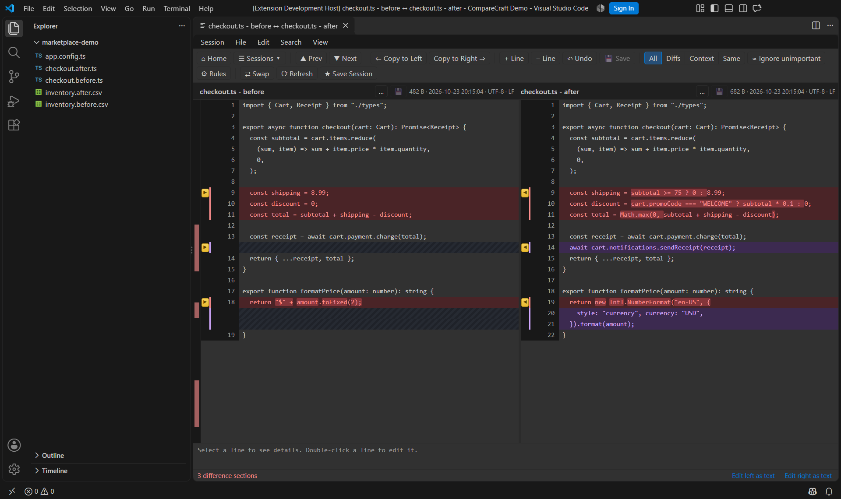Close the checkout.ts compare tab
This screenshot has height=499, width=841.
coord(346,26)
